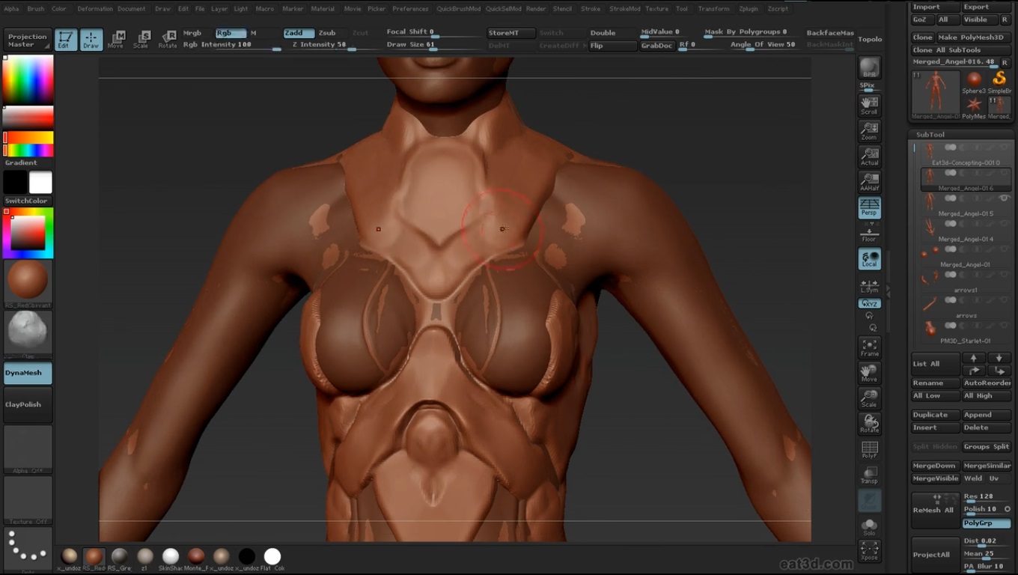Click the Scale tool in top shelf
1018x575 pixels.
coord(141,39)
